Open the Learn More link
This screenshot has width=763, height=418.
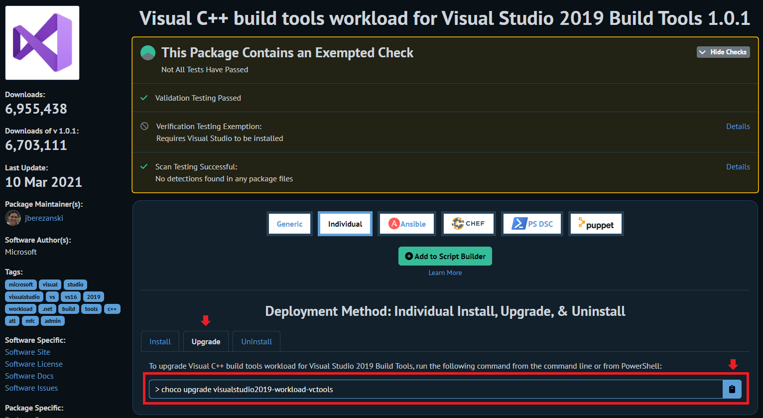pos(445,273)
